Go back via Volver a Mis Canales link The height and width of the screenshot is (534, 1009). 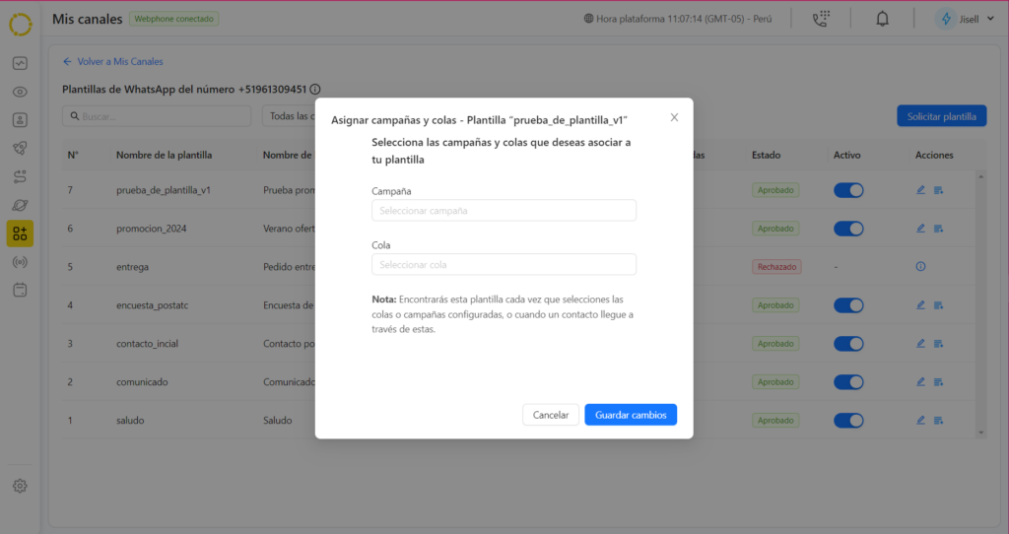[112, 61]
